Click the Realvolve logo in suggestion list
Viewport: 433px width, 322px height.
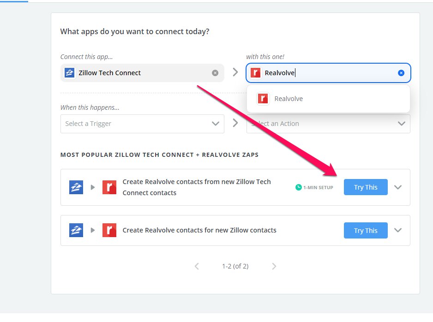point(263,99)
